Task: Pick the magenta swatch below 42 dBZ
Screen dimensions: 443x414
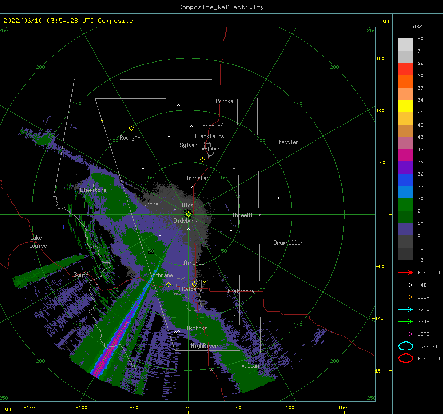Action: click(406, 155)
